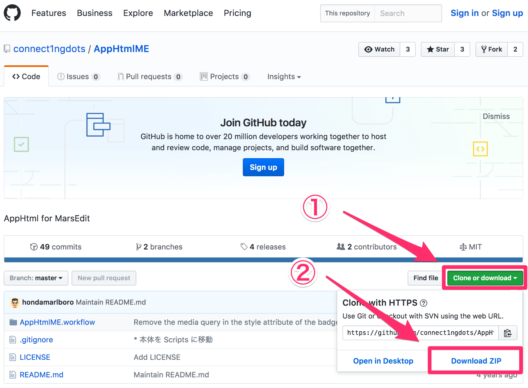Click the people icon beside contributors
The width and height of the screenshot is (528, 388).
[x=341, y=247]
